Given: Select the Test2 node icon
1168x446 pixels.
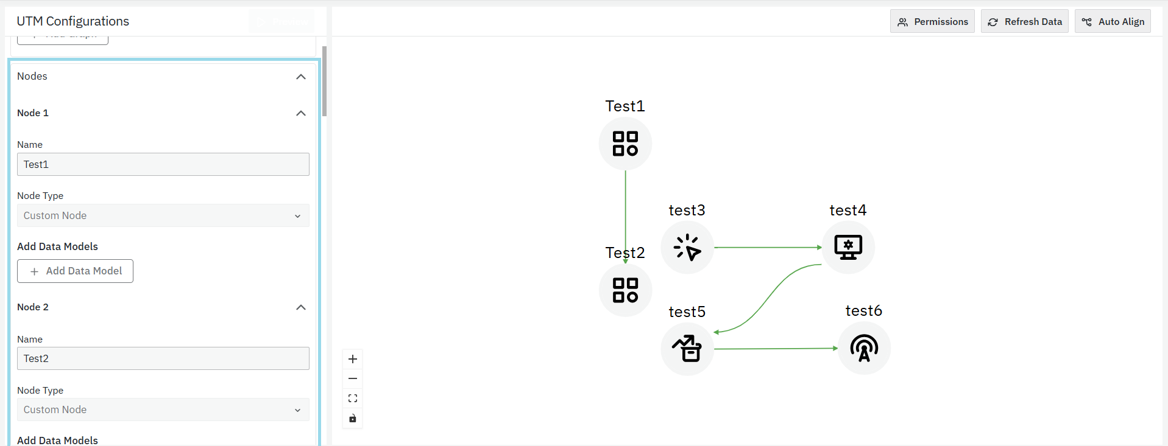Looking at the screenshot, I should 625,290.
